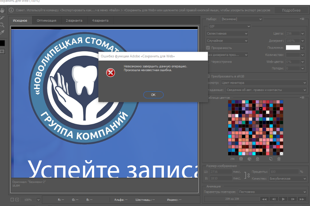Step to previous animation frame

coord(274,199)
